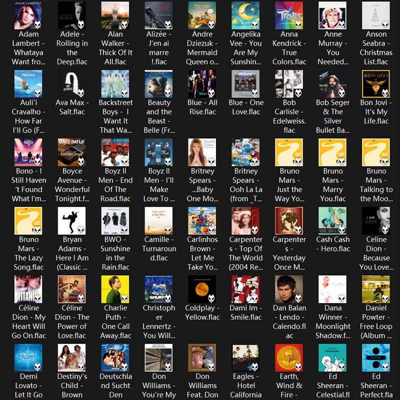400x400 pixels.
Task: Select Auli'i Cravalho How Far I'll Go icon
Action: click(28, 84)
